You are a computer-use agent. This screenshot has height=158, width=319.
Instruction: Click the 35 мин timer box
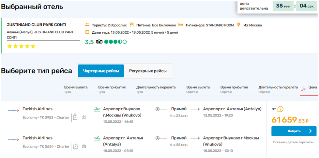(x=283, y=6)
